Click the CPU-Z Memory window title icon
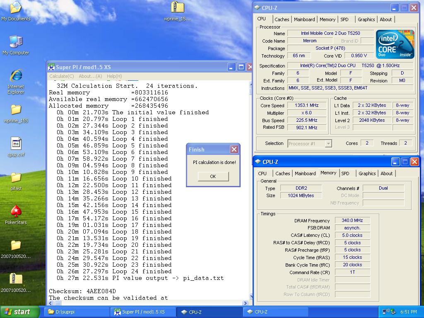The height and width of the screenshot is (318, 424). point(258,162)
